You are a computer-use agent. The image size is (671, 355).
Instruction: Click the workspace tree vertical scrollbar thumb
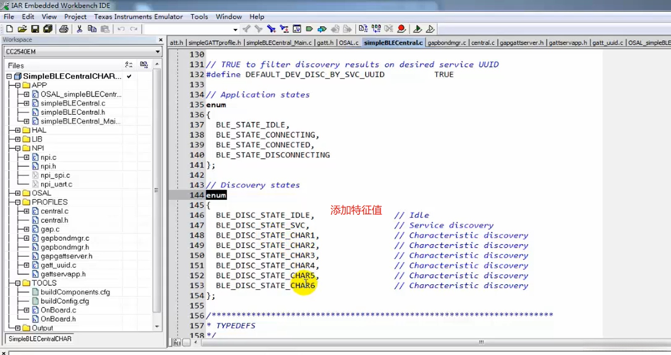pos(157,190)
